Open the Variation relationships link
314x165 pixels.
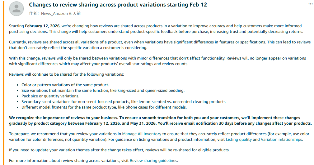pos(281,140)
